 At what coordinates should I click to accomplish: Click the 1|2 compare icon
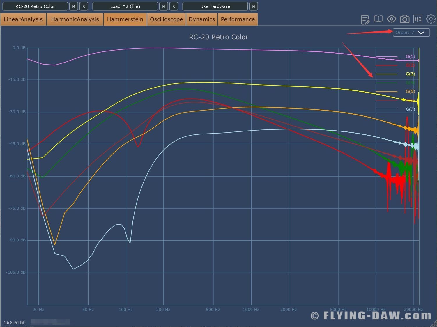[417, 19]
